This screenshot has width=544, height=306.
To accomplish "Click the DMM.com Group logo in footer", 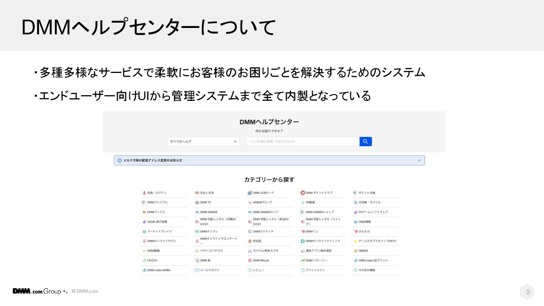I will [x=40, y=291].
